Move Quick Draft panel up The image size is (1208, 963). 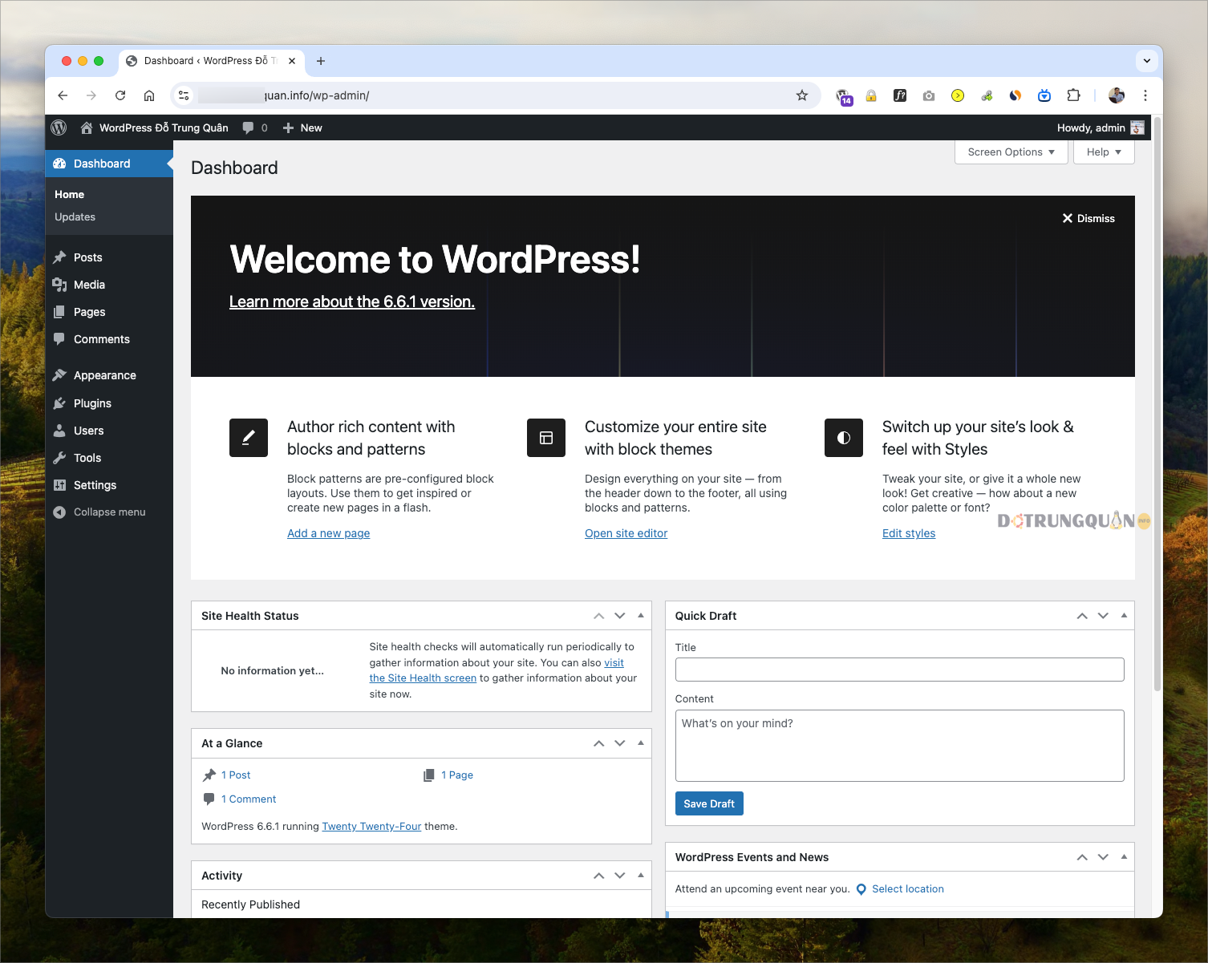1082,616
